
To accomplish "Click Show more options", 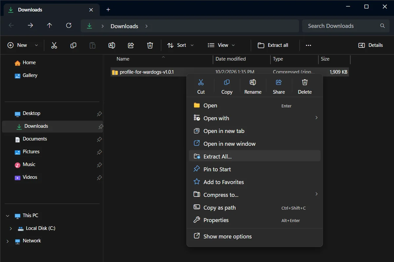I will pos(254,236).
